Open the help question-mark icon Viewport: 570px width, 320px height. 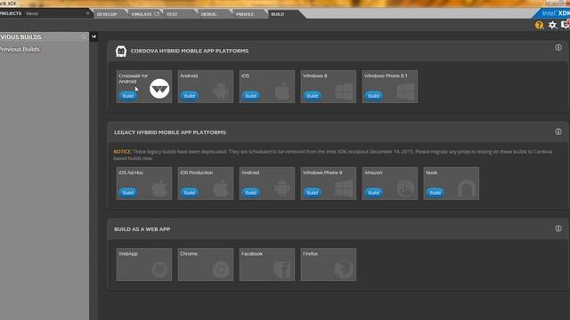[539, 25]
